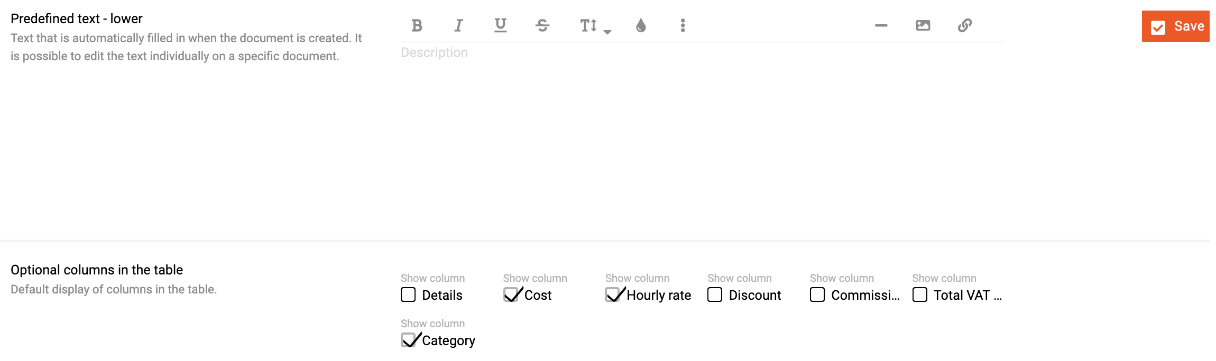Image resolution: width=1216 pixels, height=361 pixels.
Task: Apply italic formatting to text
Action: (458, 25)
